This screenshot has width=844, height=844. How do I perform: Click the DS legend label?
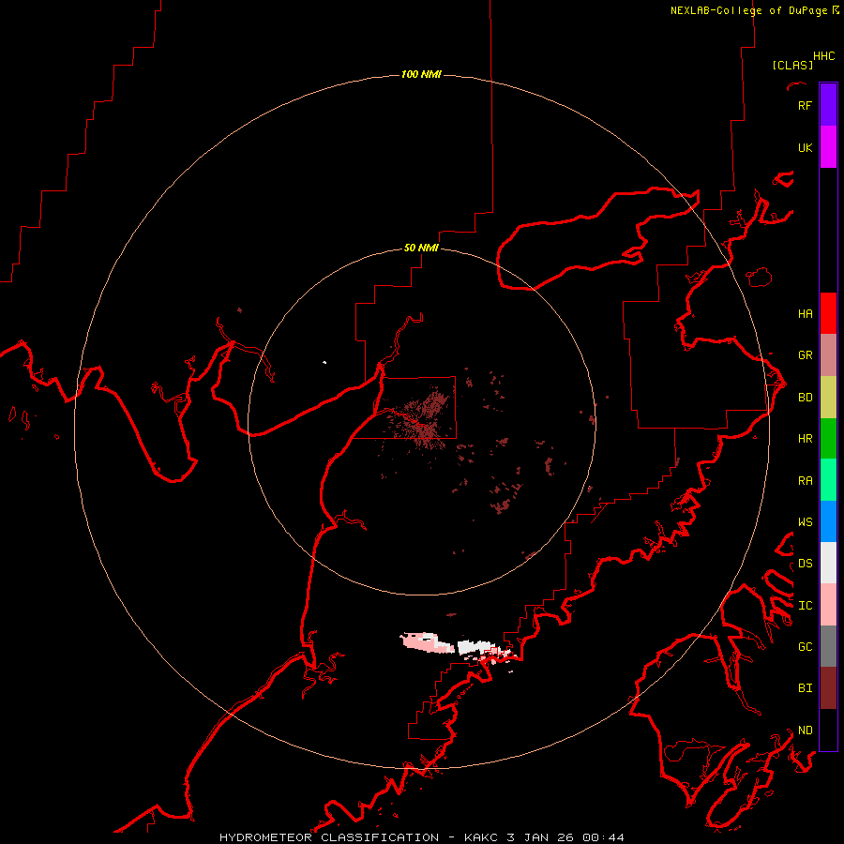[x=805, y=564]
